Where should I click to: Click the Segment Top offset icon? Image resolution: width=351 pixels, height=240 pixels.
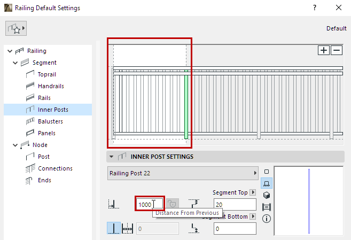tap(194, 204)
